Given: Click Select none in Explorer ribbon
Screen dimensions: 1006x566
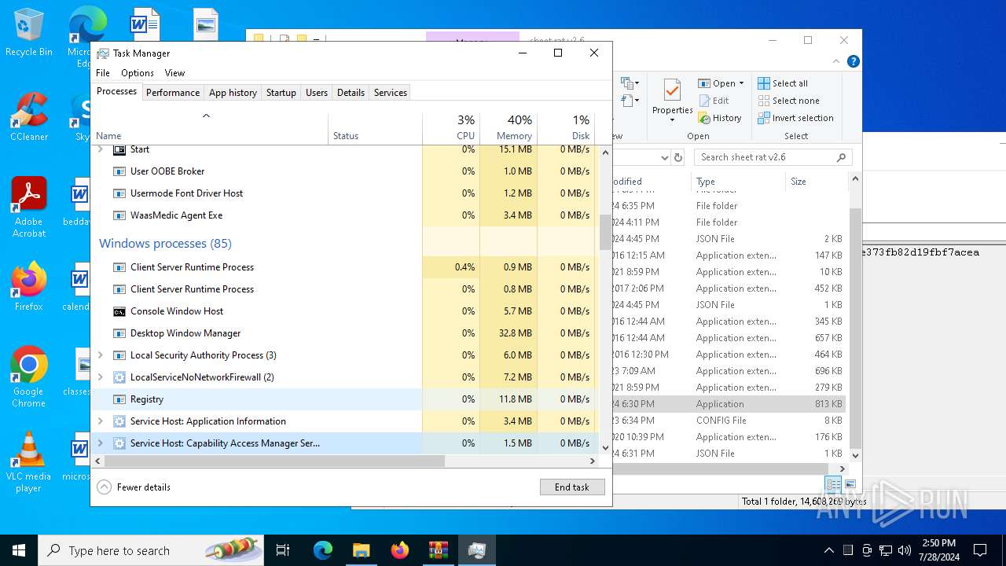Looking at the screenshot, I should pyautogui.click(x=788, y=101).
